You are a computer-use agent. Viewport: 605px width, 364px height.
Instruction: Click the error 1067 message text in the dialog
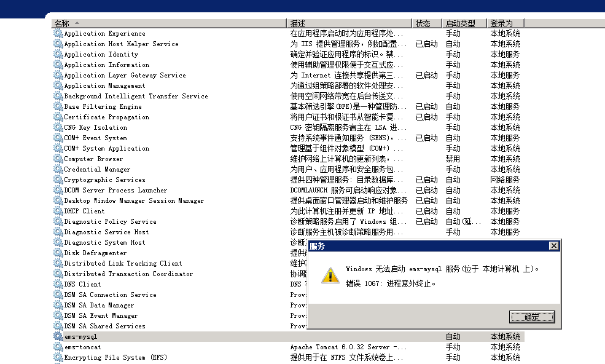[x=391, y=283]
